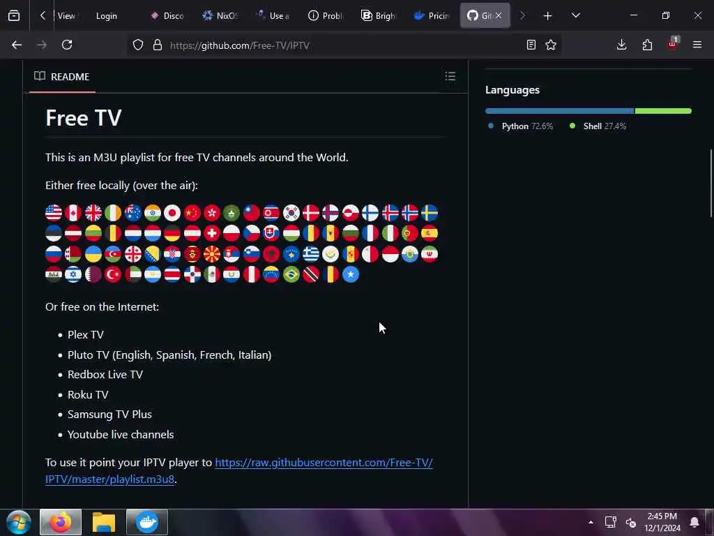The height and width of the screenshot is (536, 714).
Task: Click the Australia flag icon
Action: (x=133, y=213)
